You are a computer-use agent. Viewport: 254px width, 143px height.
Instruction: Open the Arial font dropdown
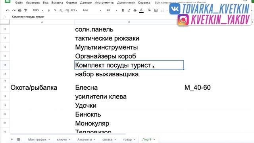click(92, 10)
